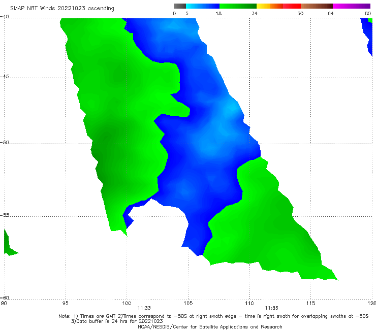The height and width of the screenshot is (330, 376).
Task: Click the colorbar label '5'
Action: [187, 13]
